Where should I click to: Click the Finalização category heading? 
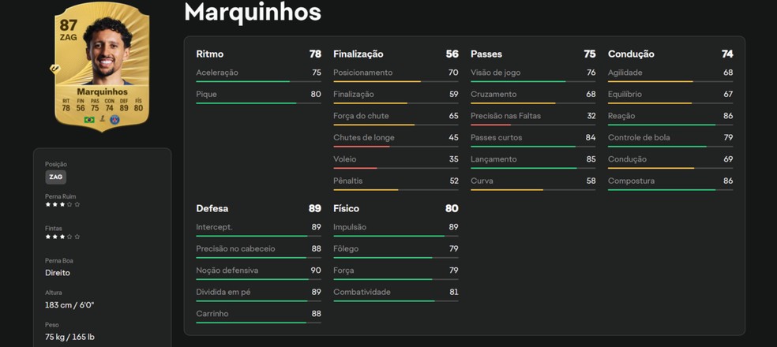358,54
